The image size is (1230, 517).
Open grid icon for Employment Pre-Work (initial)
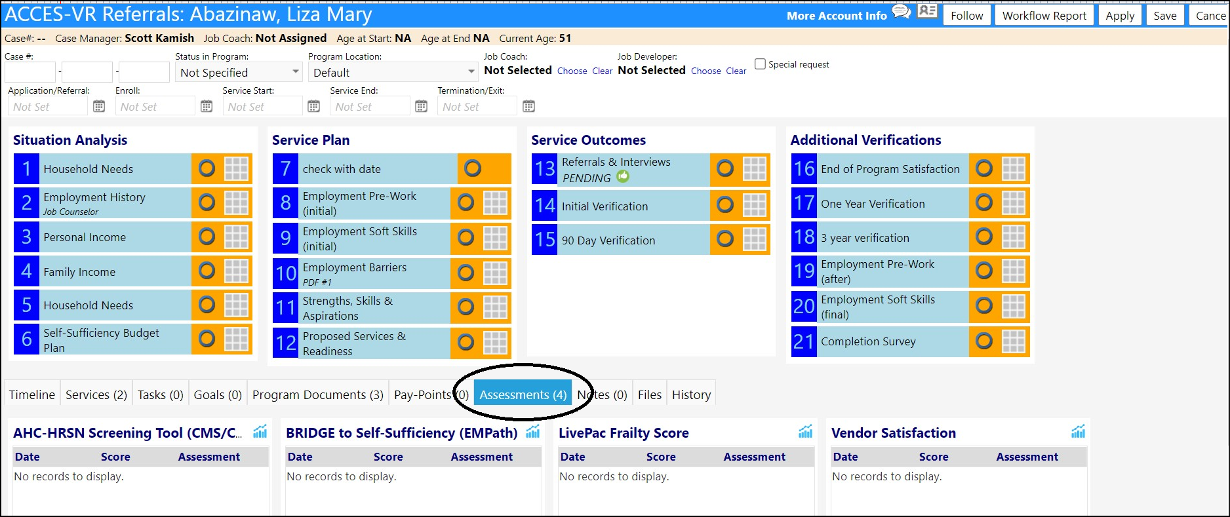(x=495, y=203)
